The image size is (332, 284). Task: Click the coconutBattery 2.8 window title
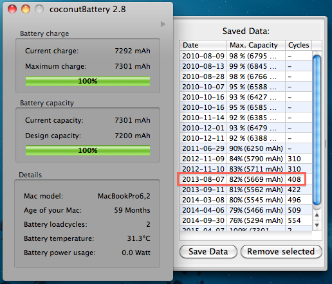(x=88, y=10)
